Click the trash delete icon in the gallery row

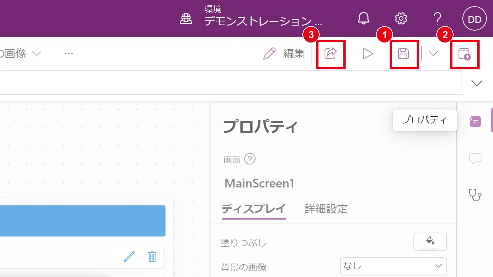[x=152, y=256]
